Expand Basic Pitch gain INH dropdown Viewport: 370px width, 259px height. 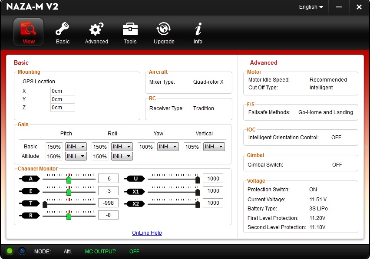76,147
